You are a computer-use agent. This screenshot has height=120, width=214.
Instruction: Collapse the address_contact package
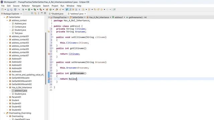pyautogui.click(x=7, y=20)
